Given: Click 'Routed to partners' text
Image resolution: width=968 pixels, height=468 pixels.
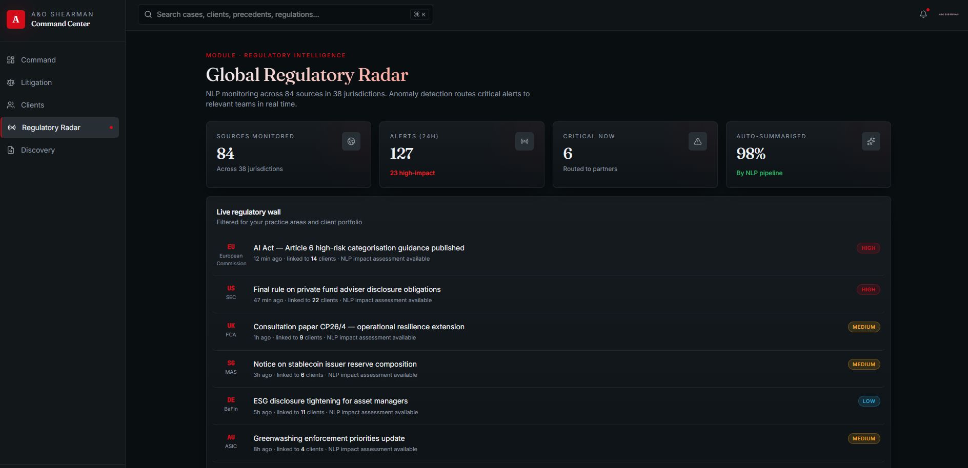Looking at the screenshot, I should (x=590, y=169).
